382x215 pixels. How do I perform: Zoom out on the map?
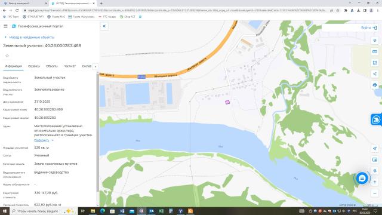coord(375,193)
